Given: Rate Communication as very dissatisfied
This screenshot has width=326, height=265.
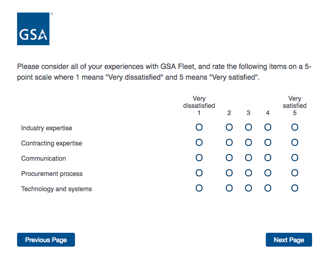Looking at the screenshot, I should coord(199,158).
